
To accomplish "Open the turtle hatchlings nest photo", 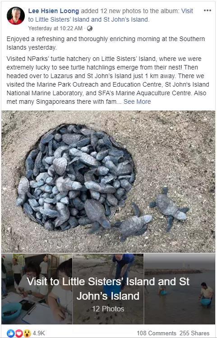I will coord(108,181).
